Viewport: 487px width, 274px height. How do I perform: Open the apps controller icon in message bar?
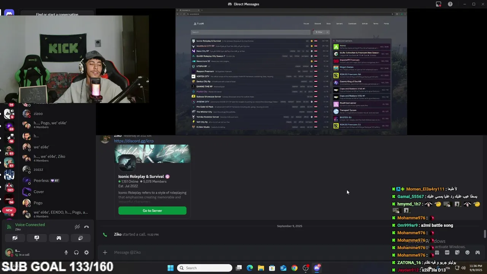tap(477, 252)
